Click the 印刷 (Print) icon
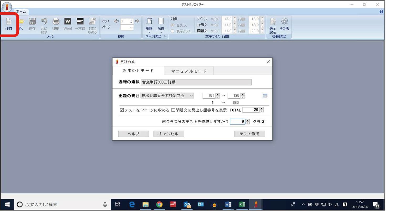This screenshot has width=412, height=211. click(x=56, y=24)
